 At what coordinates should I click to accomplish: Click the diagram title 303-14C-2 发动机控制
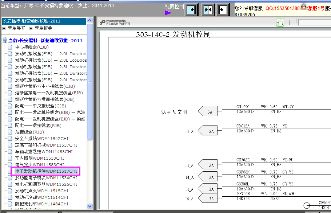coord(173,34)
